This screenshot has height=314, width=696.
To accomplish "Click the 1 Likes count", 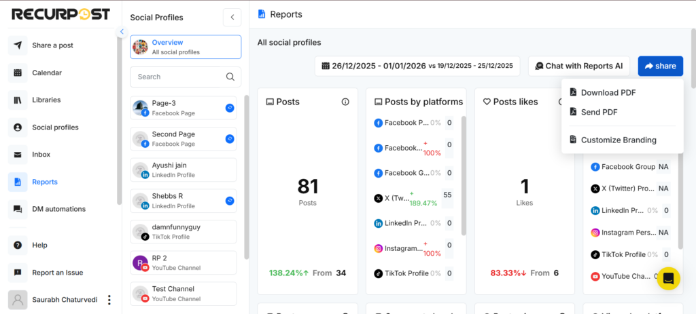I will pos(525,186).
